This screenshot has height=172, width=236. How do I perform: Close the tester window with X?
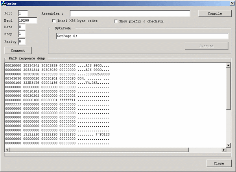click(x=232, y=3)
